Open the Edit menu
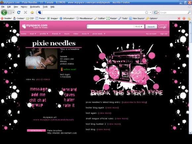This screenshot has height=144, width=192. (x=9, y=7)
